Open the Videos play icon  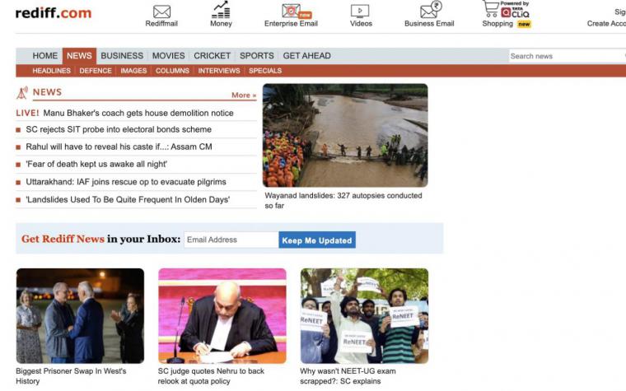click(360, 11)
